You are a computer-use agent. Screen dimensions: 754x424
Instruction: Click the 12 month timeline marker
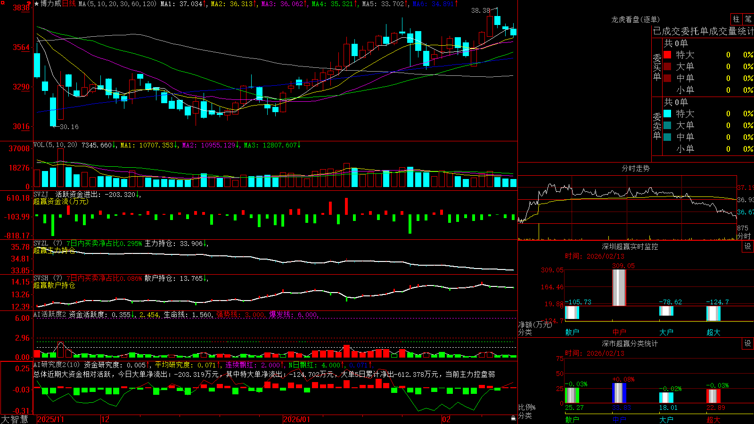click(106, 419)
